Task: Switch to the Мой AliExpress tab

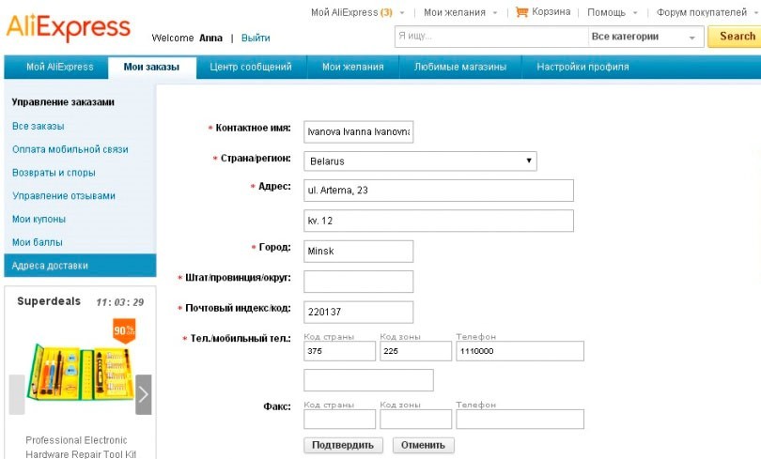Action: pyautogui.click(x=60, y=67)
